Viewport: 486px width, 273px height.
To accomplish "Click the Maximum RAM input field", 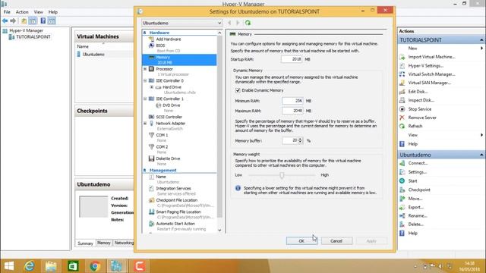I will click(x=292, y=111).
